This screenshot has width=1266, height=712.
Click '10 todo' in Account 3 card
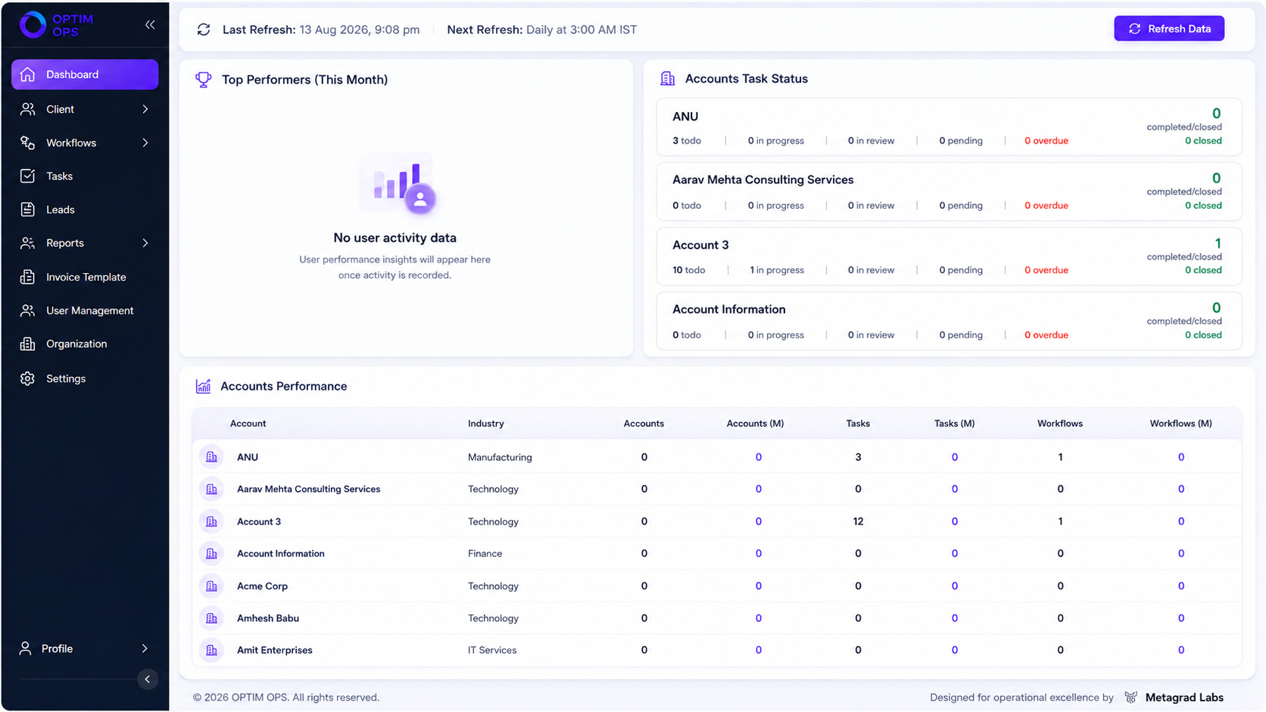pyautogui.click(x=688, y=270)
